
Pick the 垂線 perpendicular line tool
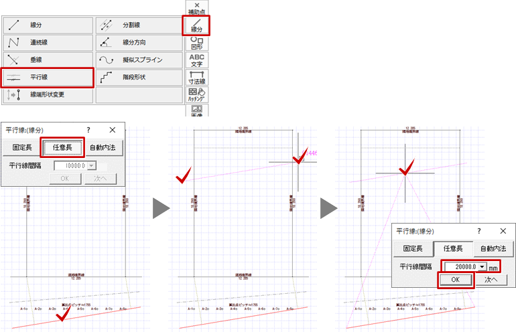coord(48,60)
